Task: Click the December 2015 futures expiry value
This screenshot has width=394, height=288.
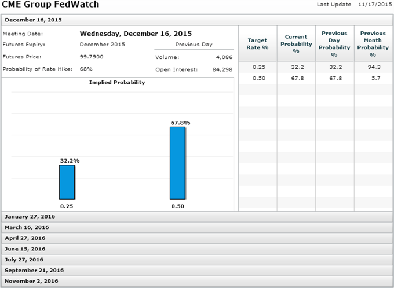Action: click(x=103, y=45)
